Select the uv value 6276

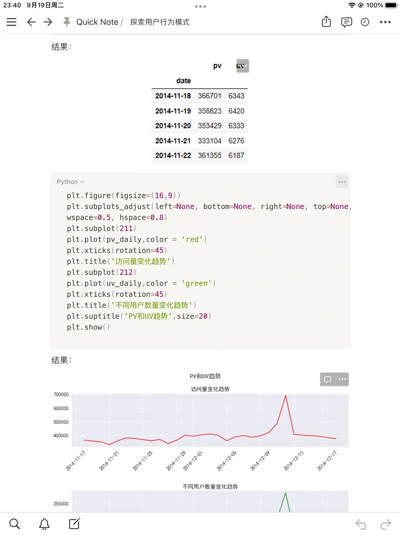tap(236, 141)
